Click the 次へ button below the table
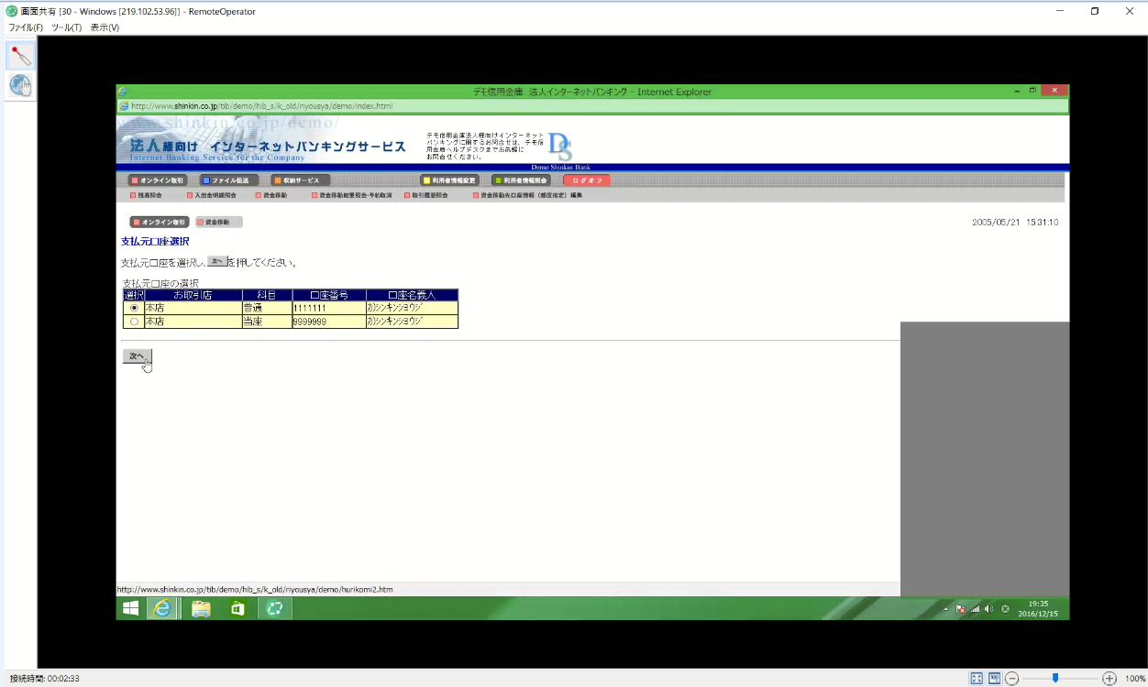Screen dimensions: 1148x687 click(137, 356)
